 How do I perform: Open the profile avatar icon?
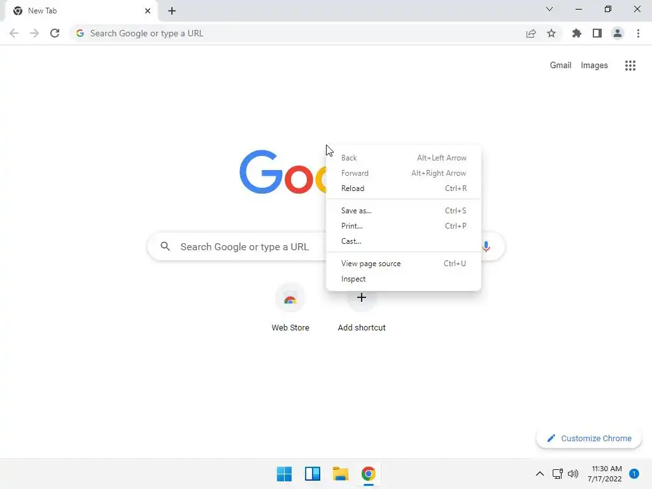click(618, 33)
